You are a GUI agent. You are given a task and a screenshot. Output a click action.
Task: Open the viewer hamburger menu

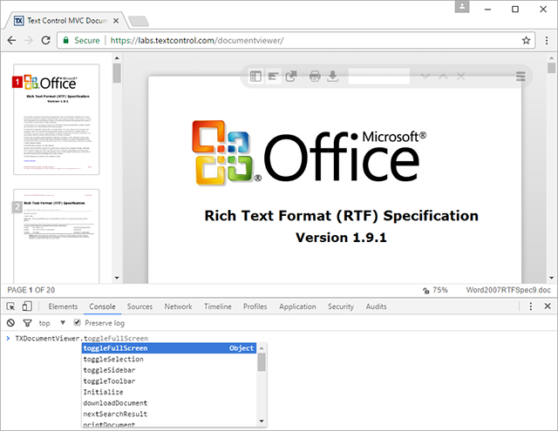coord(521,76)
